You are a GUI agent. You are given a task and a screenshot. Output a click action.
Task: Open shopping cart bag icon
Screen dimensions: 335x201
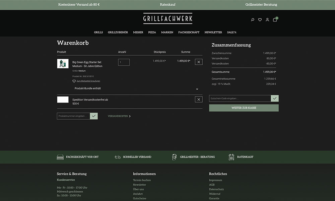[x=275, y=20]
